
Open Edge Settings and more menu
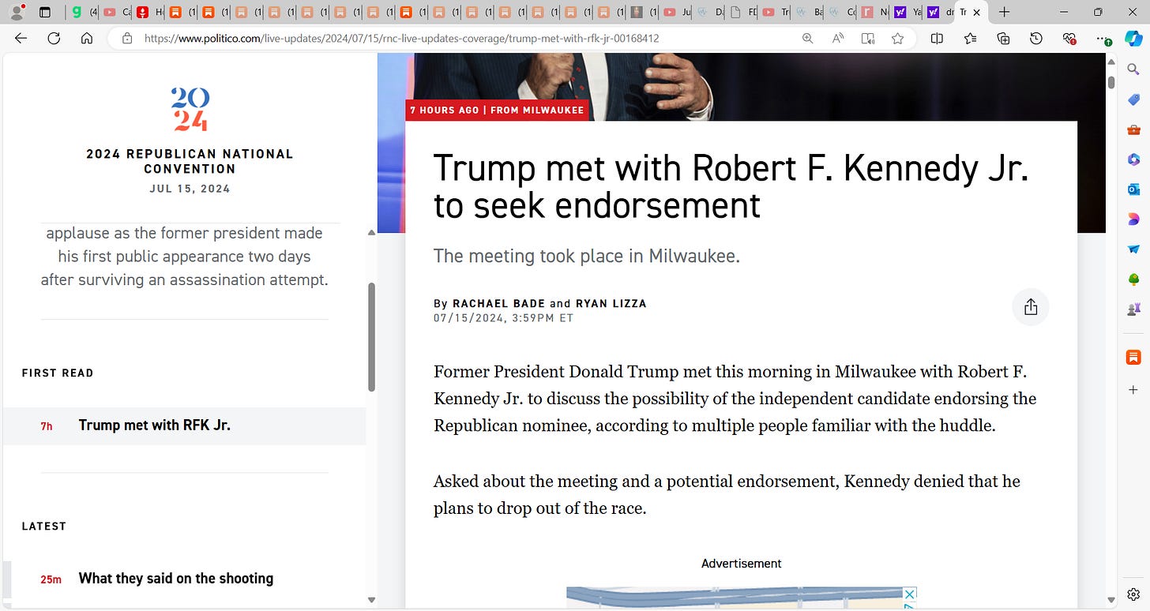click(1103, 38)
